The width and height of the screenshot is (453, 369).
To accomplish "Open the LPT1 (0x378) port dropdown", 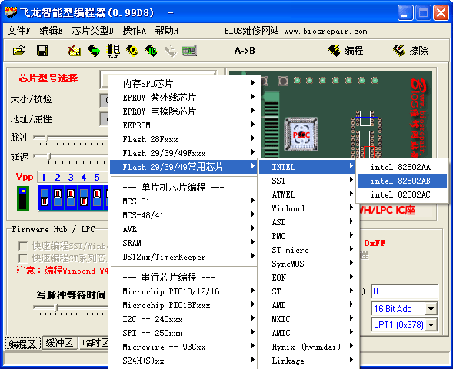I will point(431,325).
